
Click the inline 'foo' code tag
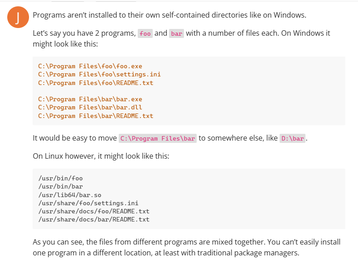[x=145, y=33]
